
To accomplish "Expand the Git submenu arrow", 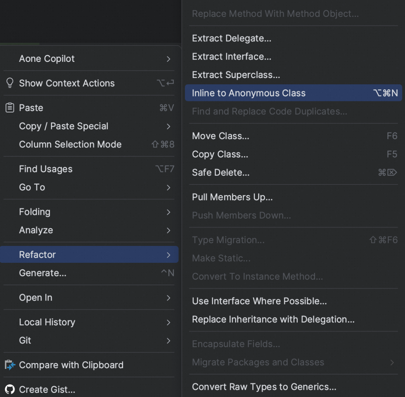I will click(x=168, y=341).
